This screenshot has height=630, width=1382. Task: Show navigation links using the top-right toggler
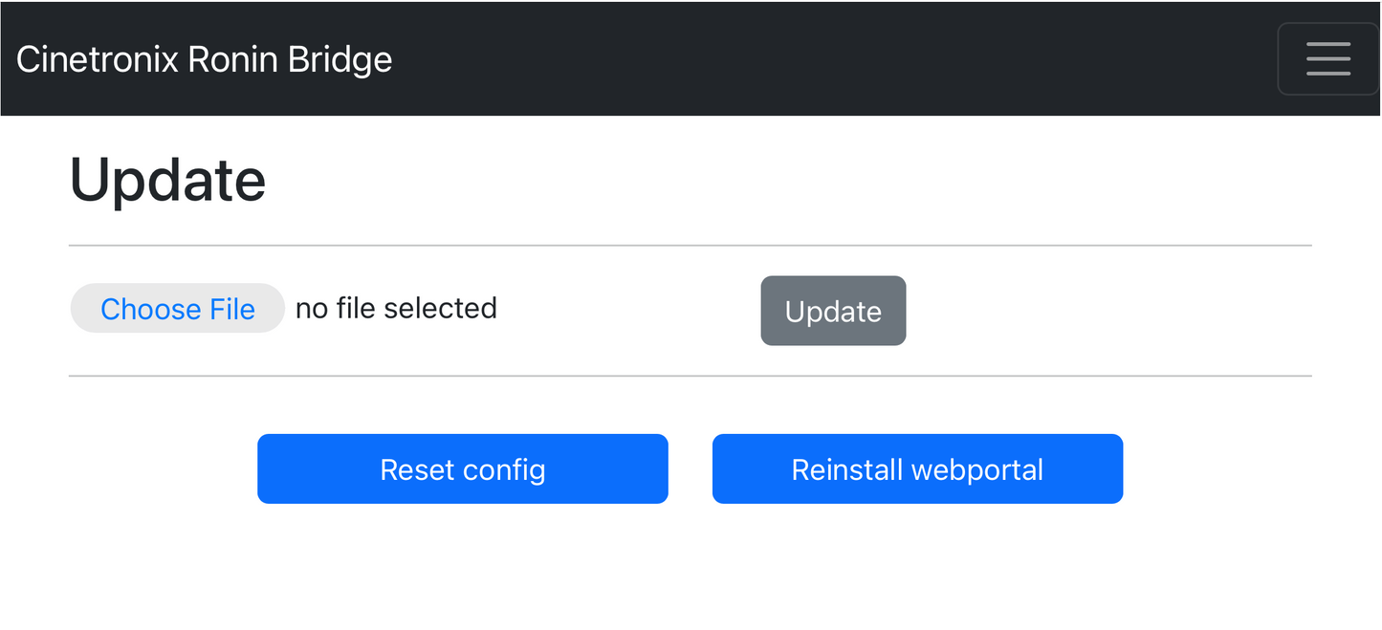pyautogui.click(x=1327, y=59)
